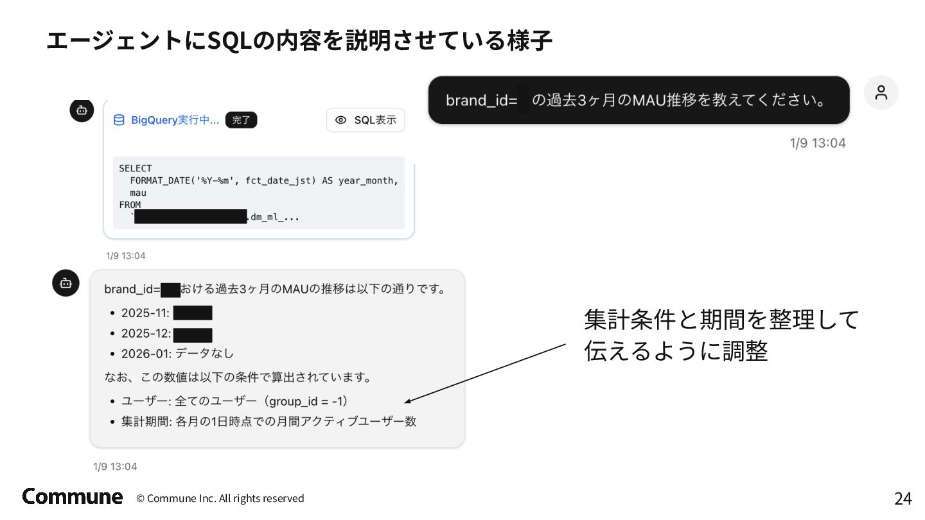Click the user avatar icon
The image size is (925, 520).
click(881, 92)
